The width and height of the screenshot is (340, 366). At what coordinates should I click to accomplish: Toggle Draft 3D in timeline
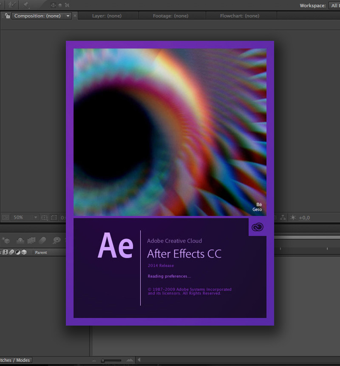click(x=6, y=240)
